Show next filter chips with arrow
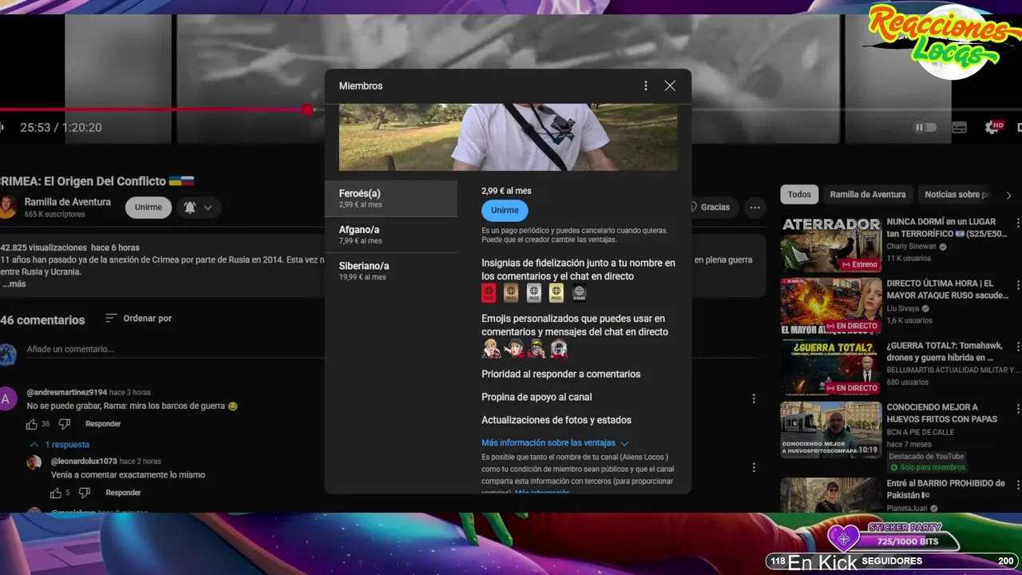Image resolution: width=1022 pixels, height=575 pixels. (1008, 195)
